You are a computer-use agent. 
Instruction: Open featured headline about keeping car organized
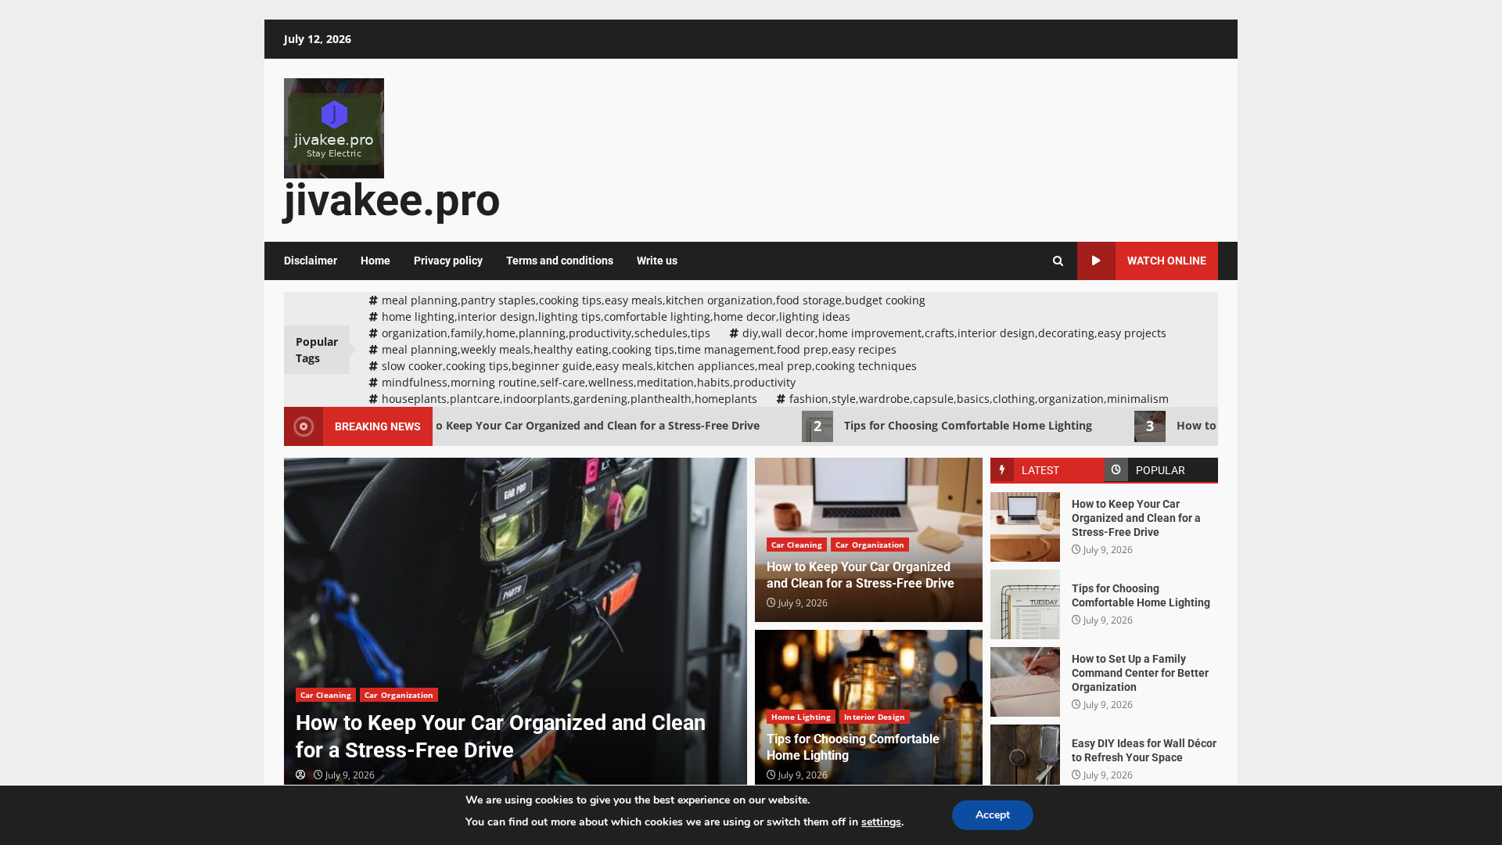click(x=501, y=736)
